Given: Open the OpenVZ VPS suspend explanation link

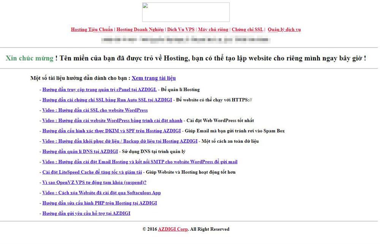Looking at the screenshot, I should coord(94,182).
